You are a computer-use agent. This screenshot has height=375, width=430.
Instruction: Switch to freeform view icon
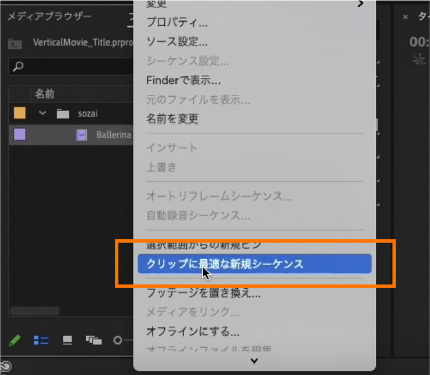(x=94, y=340)
